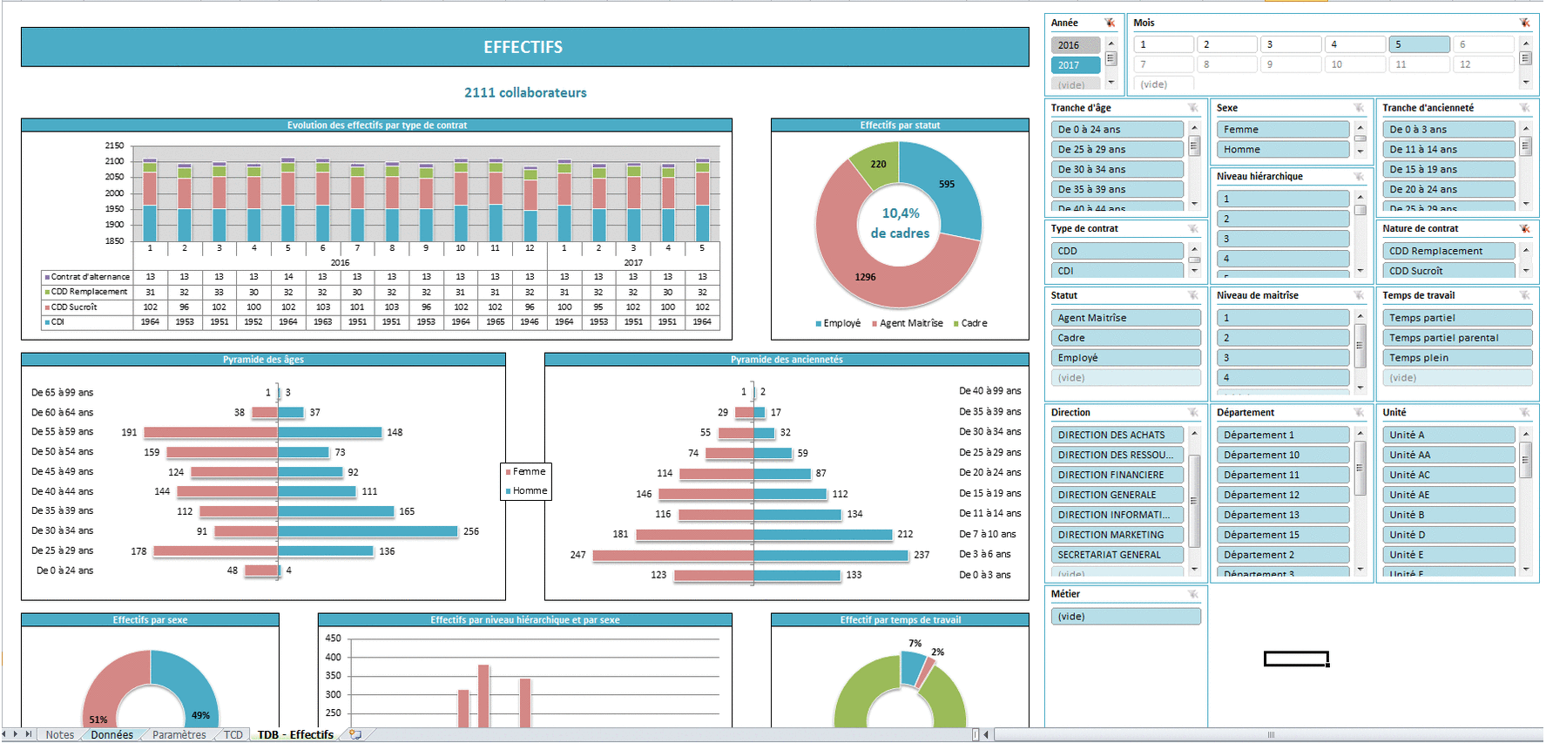
Task: Clear the Mois slicer filter
Action: [1524, 23]
